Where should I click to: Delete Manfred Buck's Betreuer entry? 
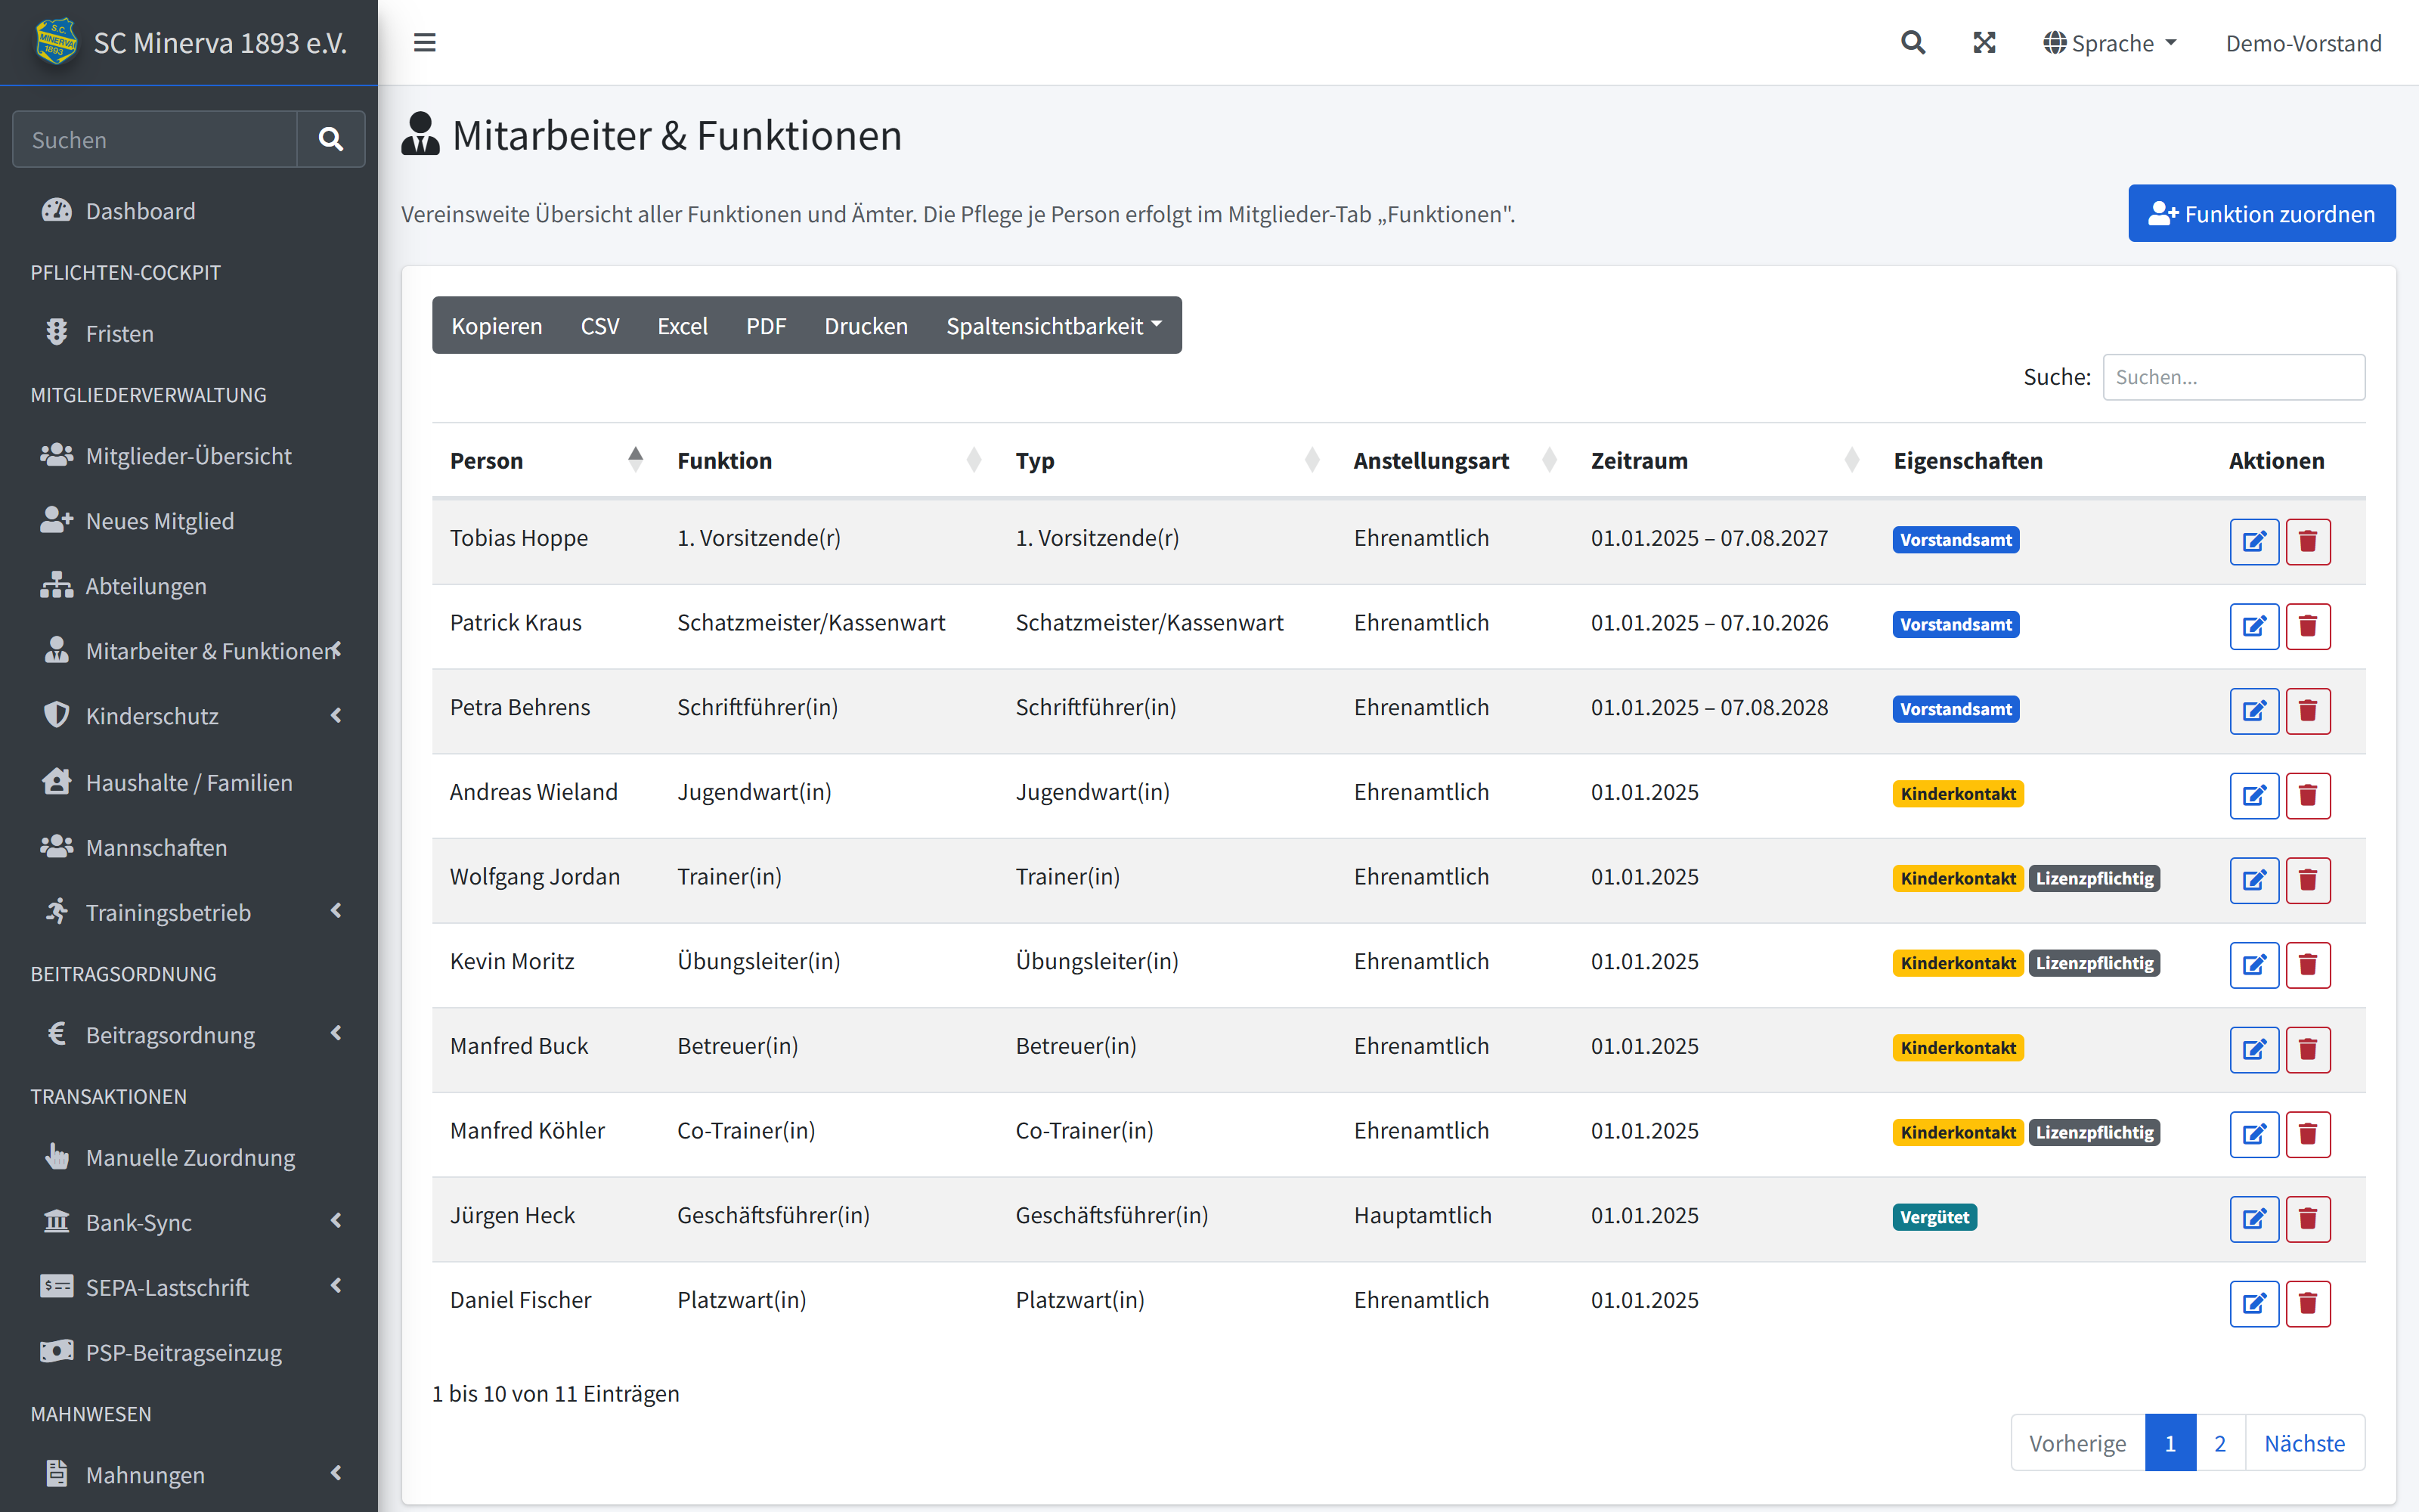[x=2307, y=1049]
